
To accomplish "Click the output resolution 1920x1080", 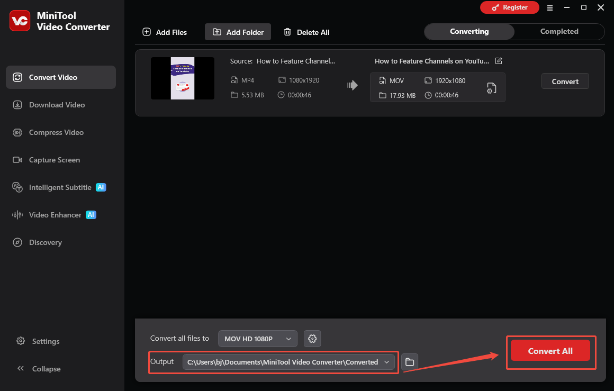I will (x=450, y=80).
